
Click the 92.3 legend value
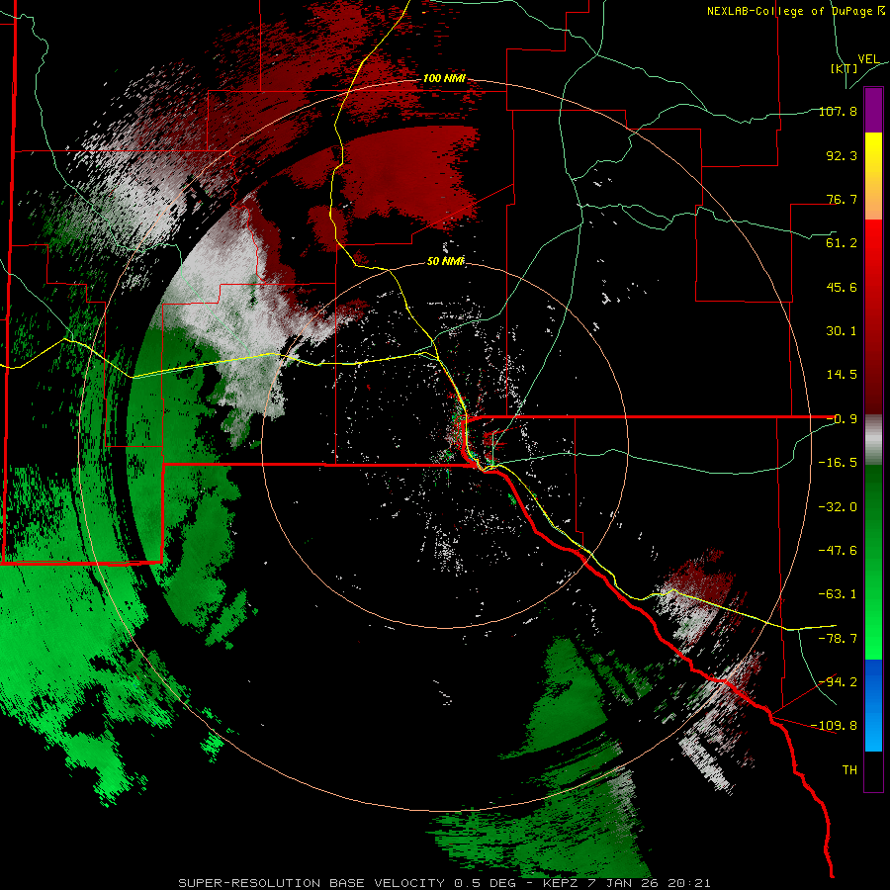pyautogui.click(x=842, y=155)
